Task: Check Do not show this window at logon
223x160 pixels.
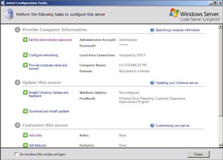Action: (x=16, y=154)
